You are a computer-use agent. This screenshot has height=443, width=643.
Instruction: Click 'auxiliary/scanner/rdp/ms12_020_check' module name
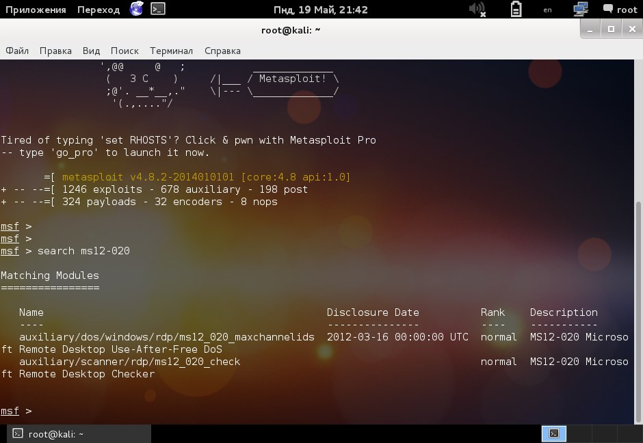129,362
